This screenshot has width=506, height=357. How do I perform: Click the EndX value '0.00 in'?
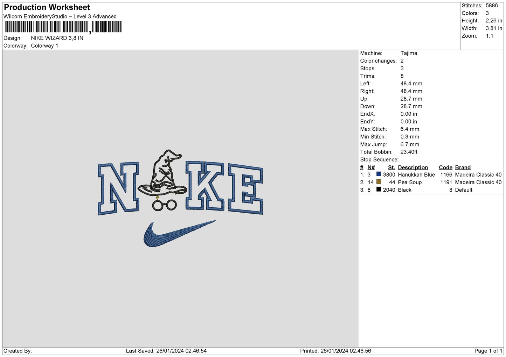pos(409,114)
